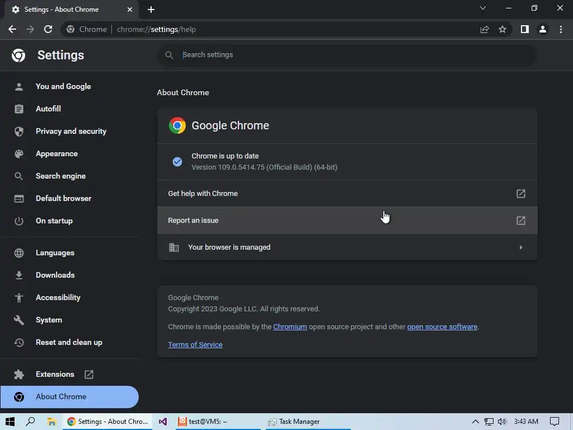This screenshot has width=573, height=430.
Task: Reload the settings page
Action: [x=48, y=29]
